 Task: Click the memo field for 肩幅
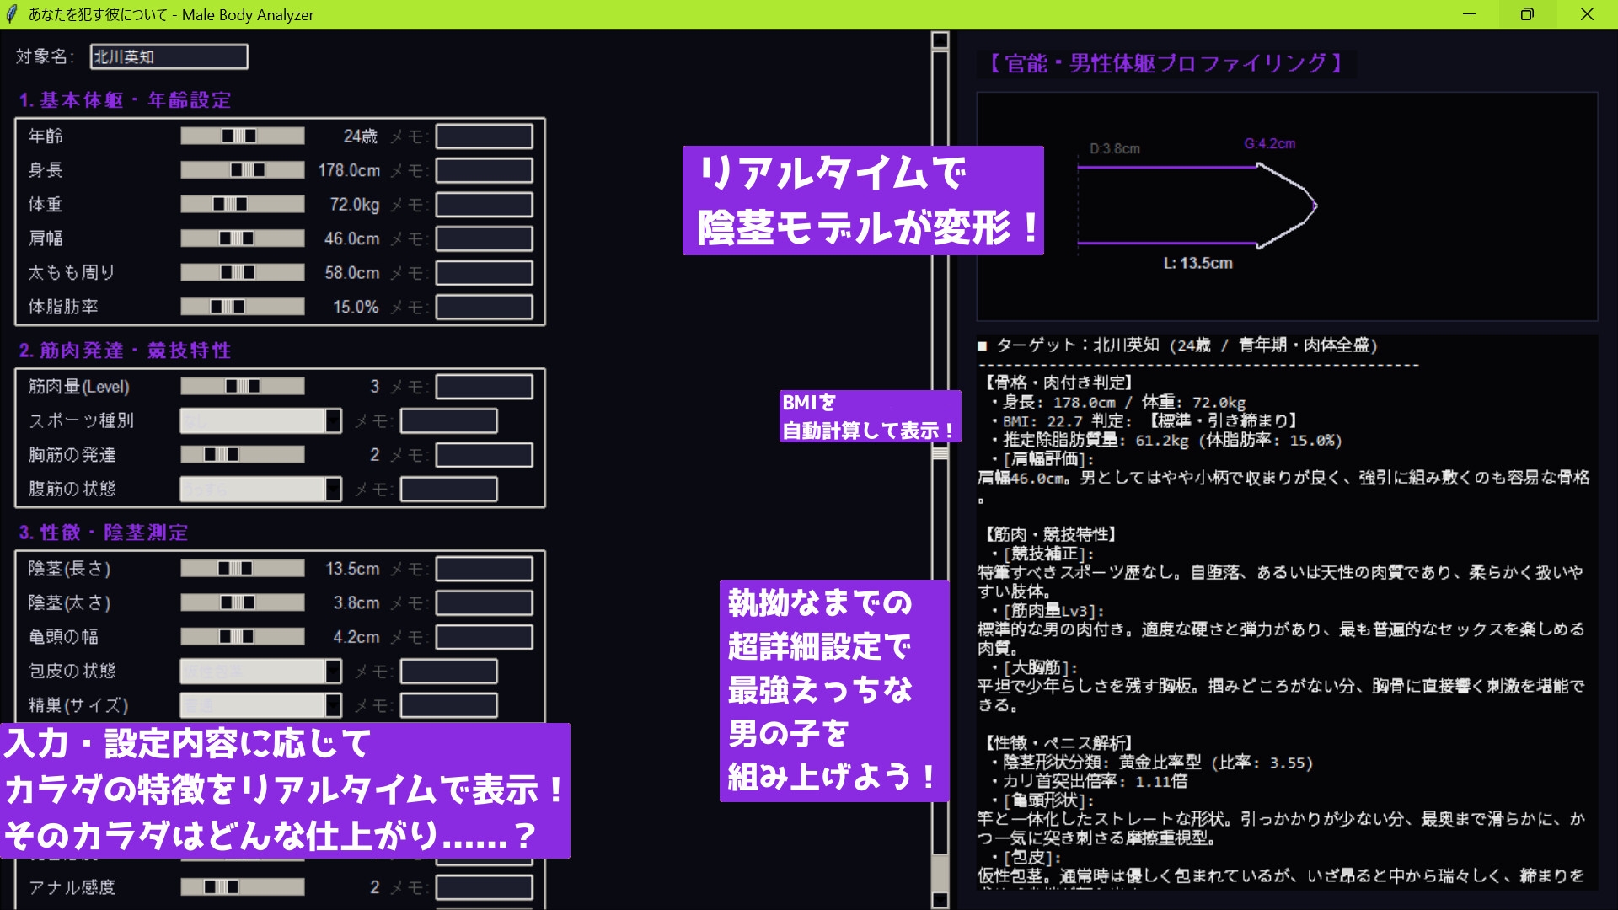click(x=484, y=238)
